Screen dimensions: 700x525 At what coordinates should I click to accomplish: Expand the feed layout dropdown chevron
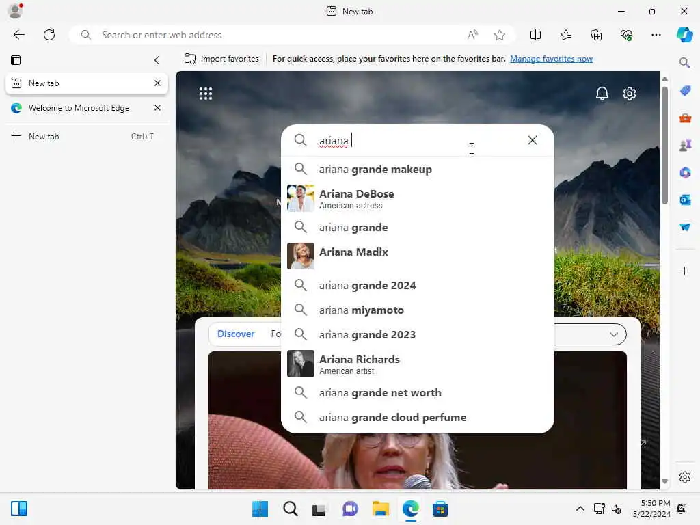click(614, 334)
